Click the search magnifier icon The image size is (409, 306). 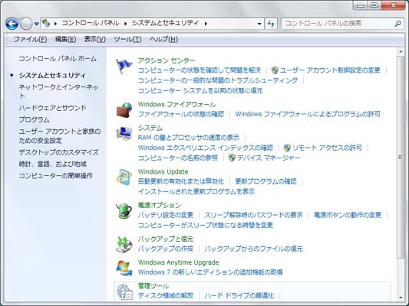coord(397,24)
